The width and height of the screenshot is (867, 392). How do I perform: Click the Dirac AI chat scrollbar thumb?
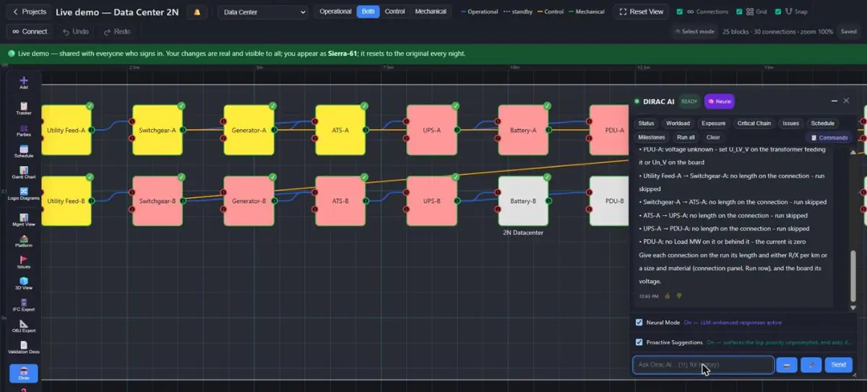853,276
